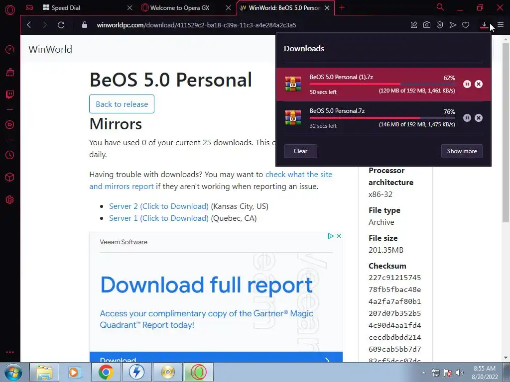Open a new tab with plus button
This screenshot has width=510, height=382.
tap(342, 7)
